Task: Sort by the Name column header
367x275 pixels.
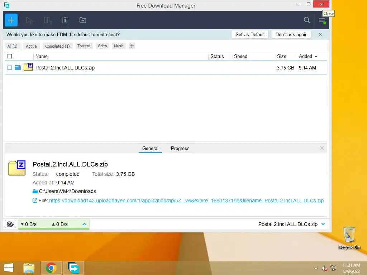Action: [121, 56]
